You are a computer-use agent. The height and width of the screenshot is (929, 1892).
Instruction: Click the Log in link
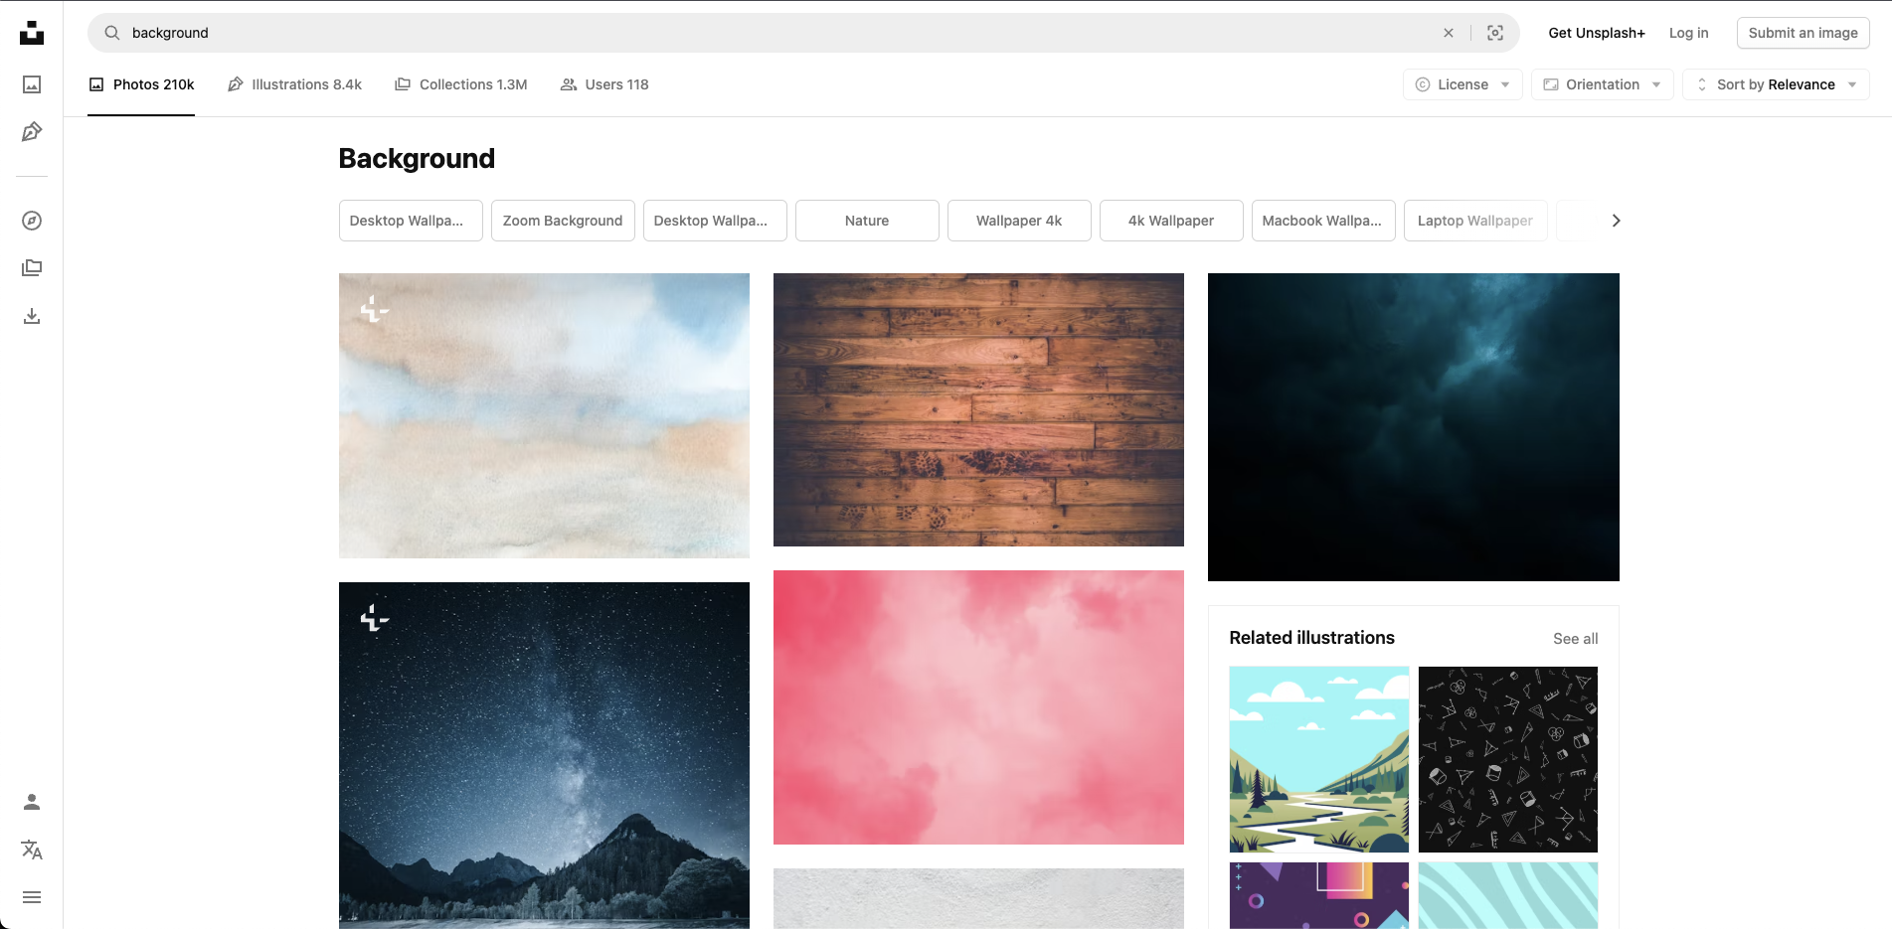(1688, 33)
